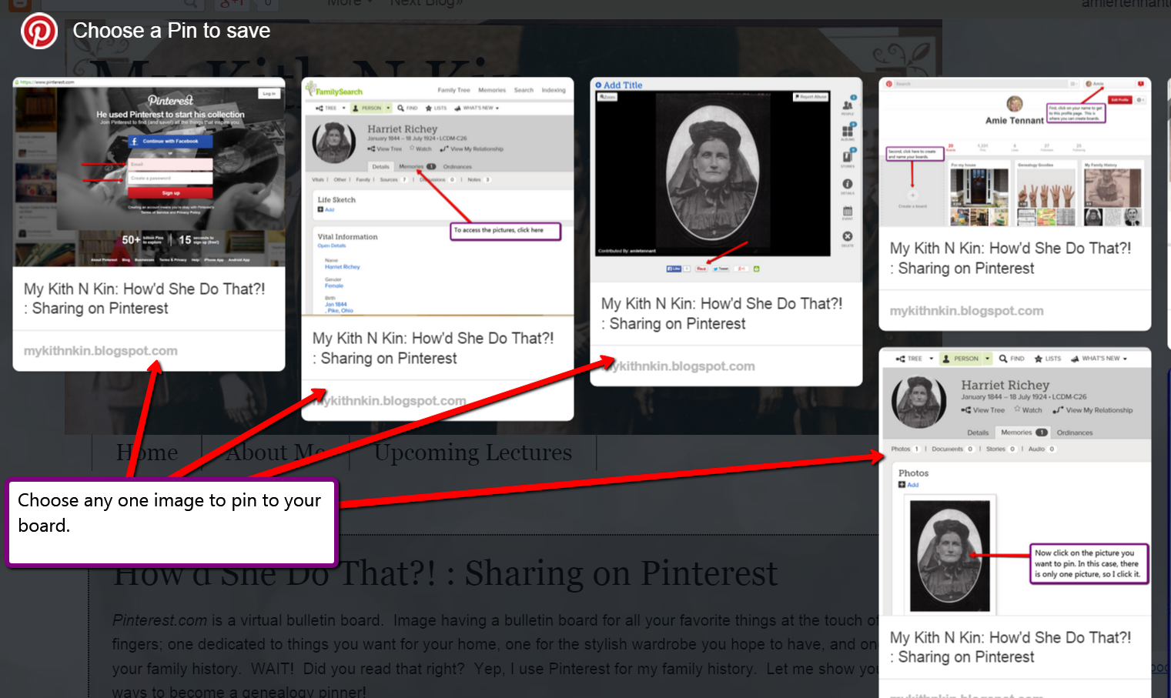This screenshot has height=698, width=1171.
Task: Open the About Me blog tab
Action: [x=276, y=453]
